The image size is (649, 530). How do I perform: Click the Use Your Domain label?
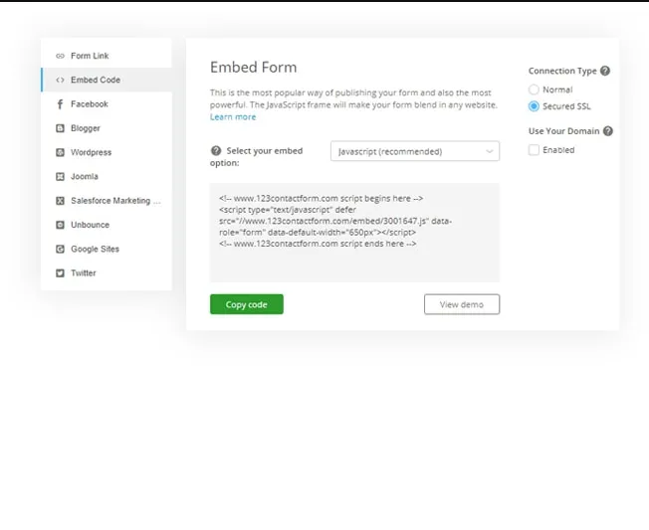[x=563, y=131]
